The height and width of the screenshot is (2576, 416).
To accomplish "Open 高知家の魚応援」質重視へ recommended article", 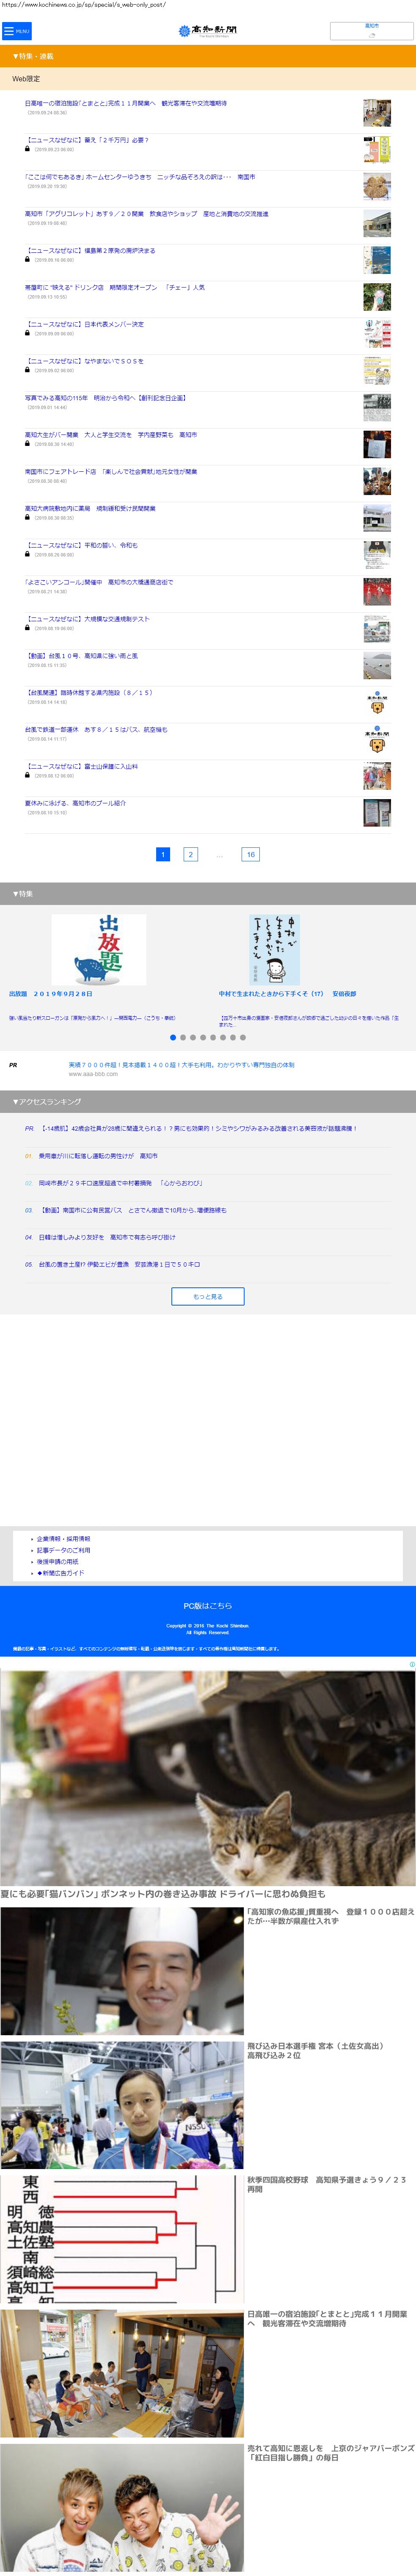I will point(330,1916).
